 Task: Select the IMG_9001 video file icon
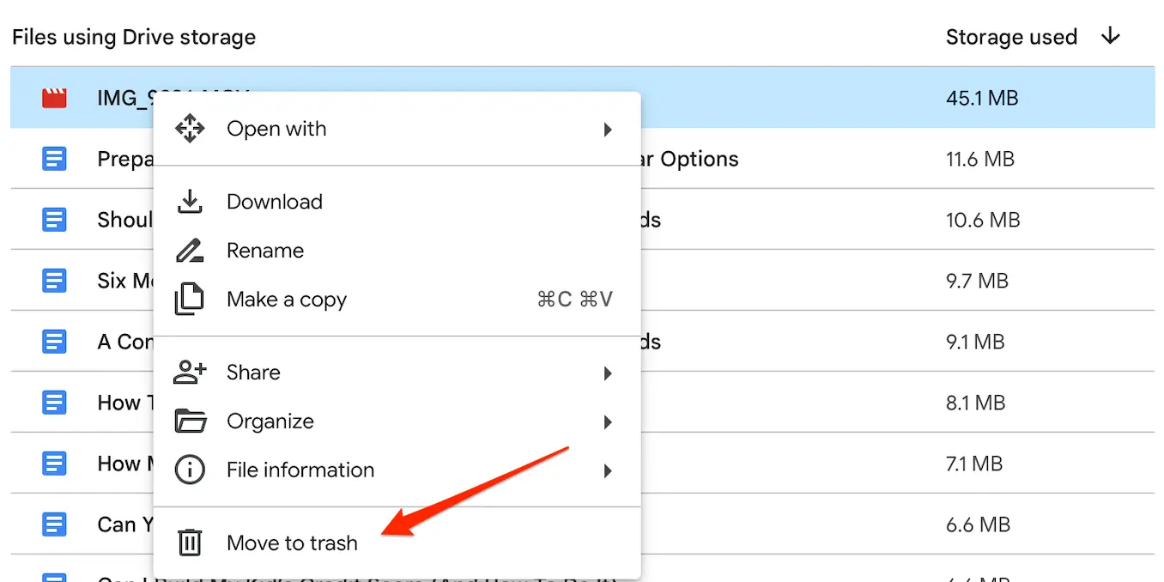click(53, 97)
